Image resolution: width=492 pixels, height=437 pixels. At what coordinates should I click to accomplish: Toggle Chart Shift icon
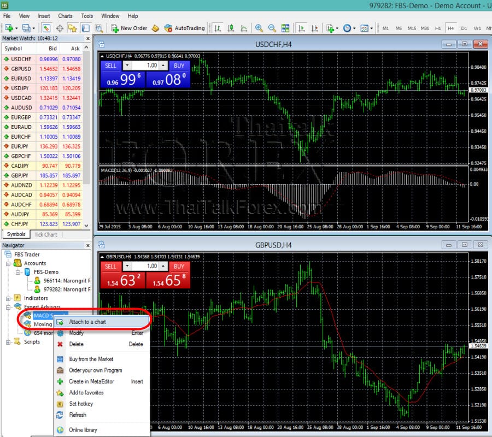coord(314,28)
